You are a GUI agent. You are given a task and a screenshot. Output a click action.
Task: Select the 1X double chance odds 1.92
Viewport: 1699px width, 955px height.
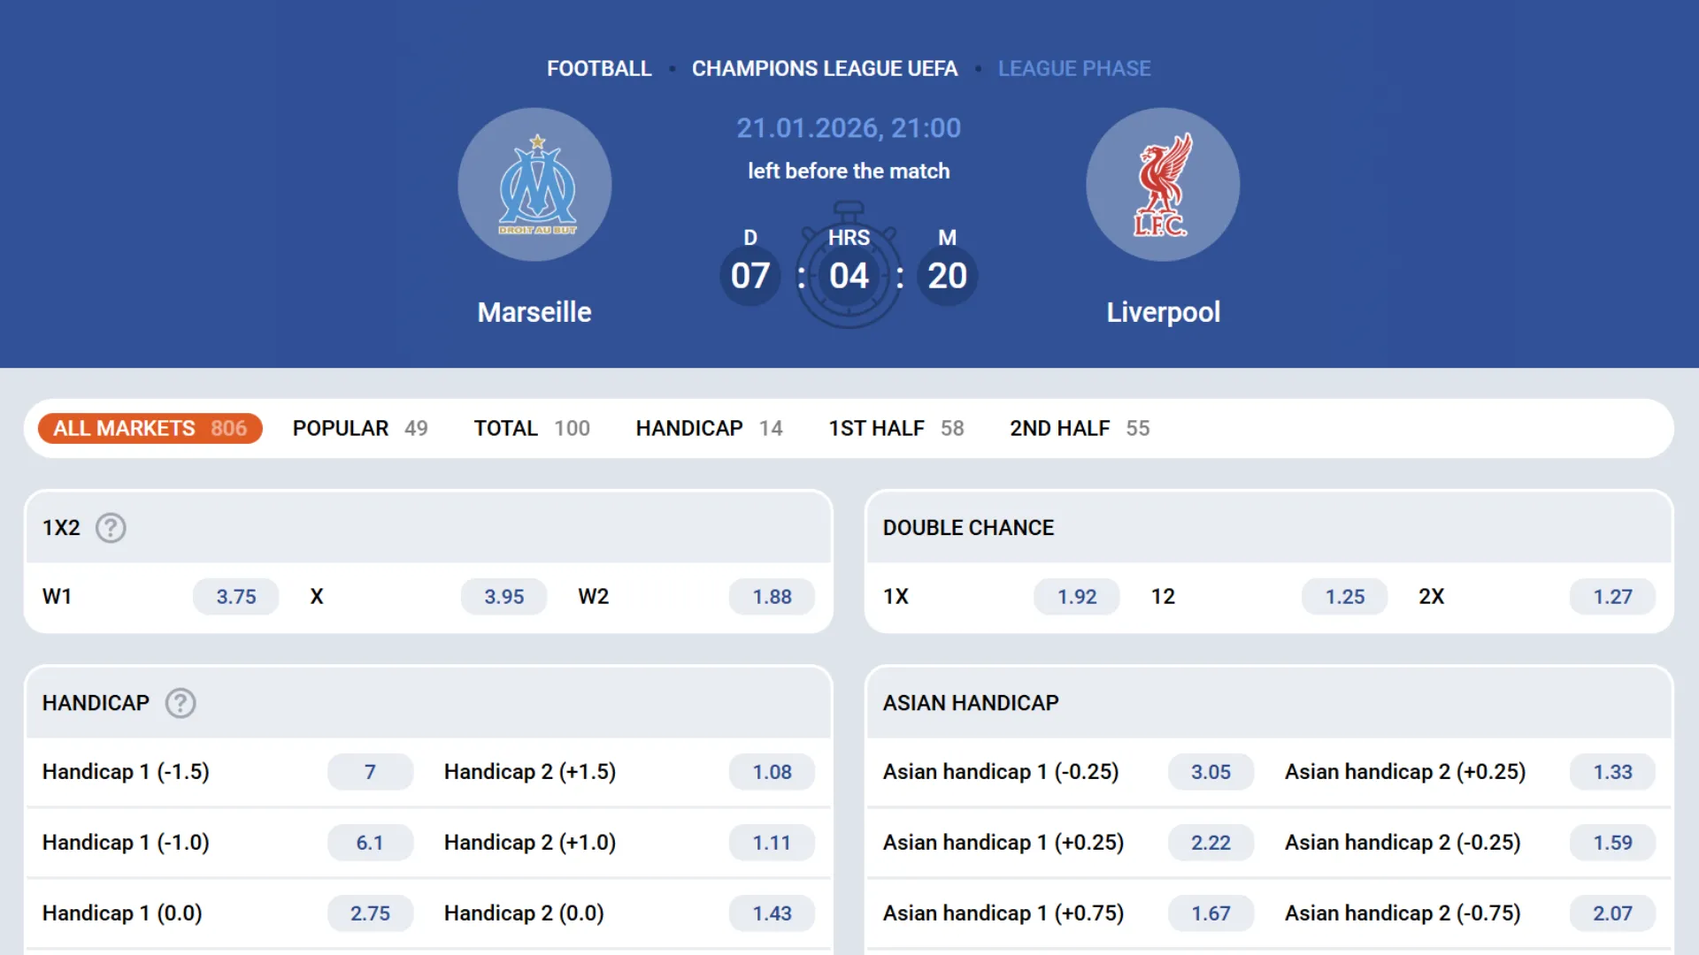[1076, 596]
